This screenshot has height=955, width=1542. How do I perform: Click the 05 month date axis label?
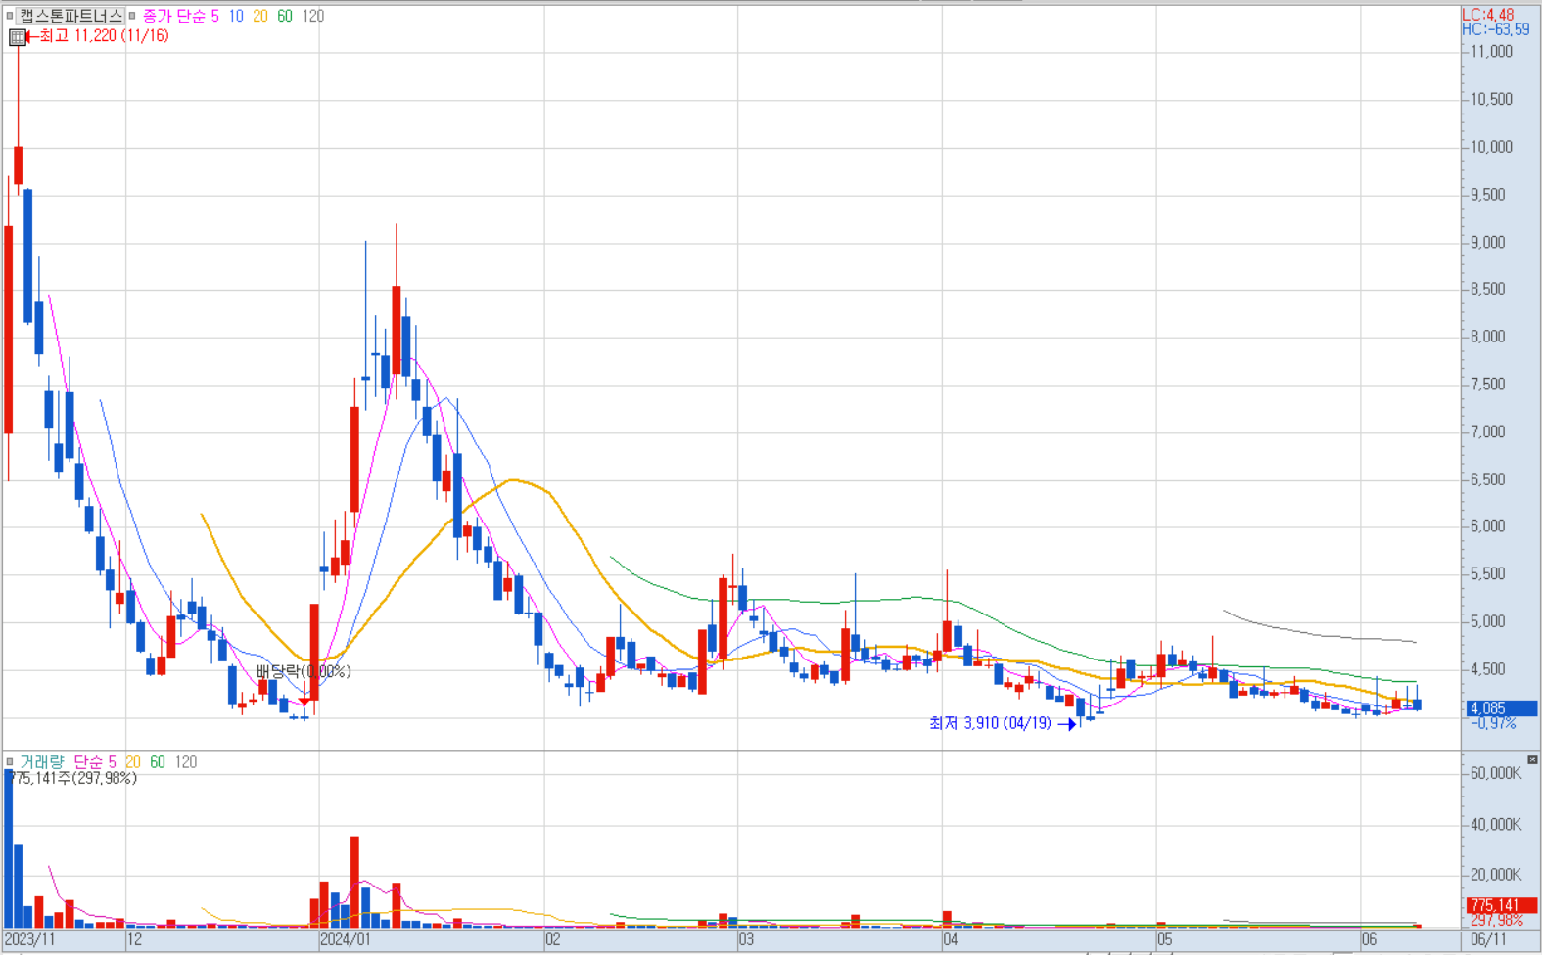pos(1164,939)
